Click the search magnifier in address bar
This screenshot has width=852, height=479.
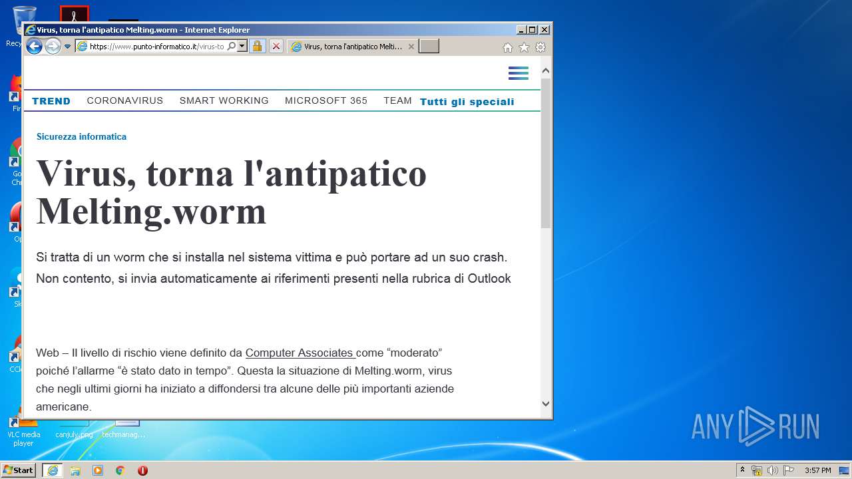point(231,47)
